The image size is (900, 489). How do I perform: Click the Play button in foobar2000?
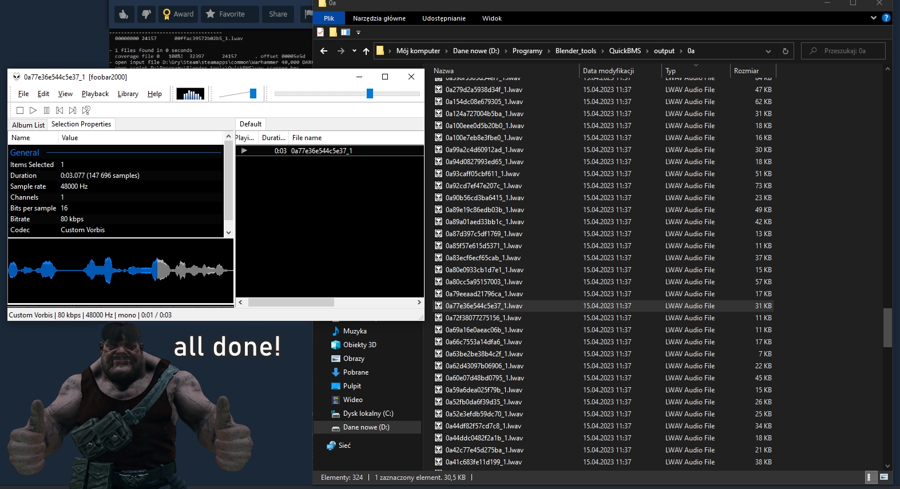point(33,110)
